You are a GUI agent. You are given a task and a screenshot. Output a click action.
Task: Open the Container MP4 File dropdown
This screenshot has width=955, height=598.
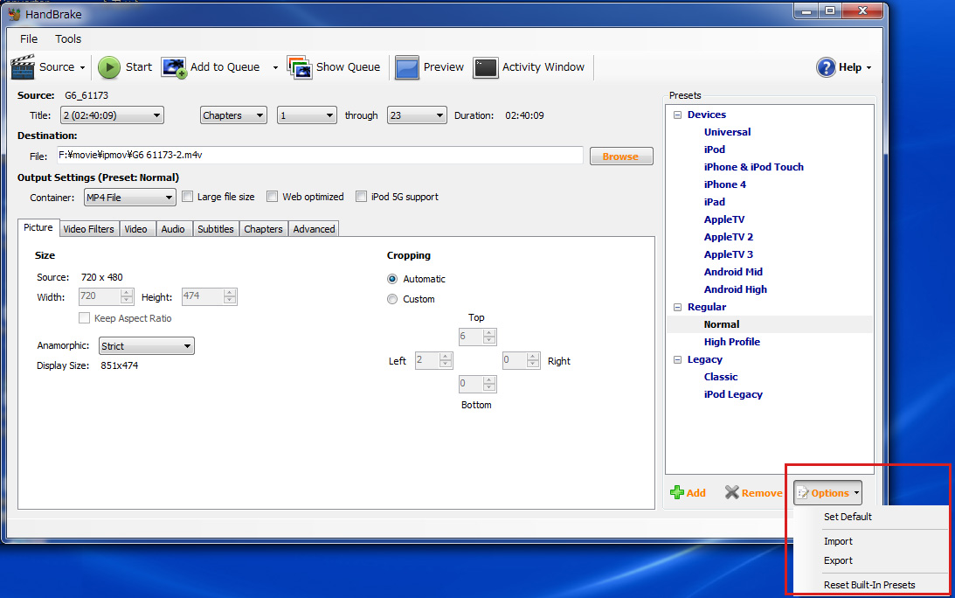(129, 198)
